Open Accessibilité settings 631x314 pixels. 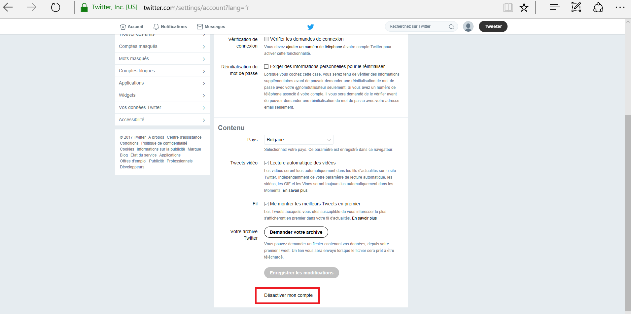[162, 120]
